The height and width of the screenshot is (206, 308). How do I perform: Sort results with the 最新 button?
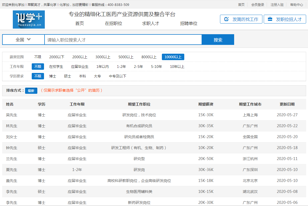pos(31,91)
